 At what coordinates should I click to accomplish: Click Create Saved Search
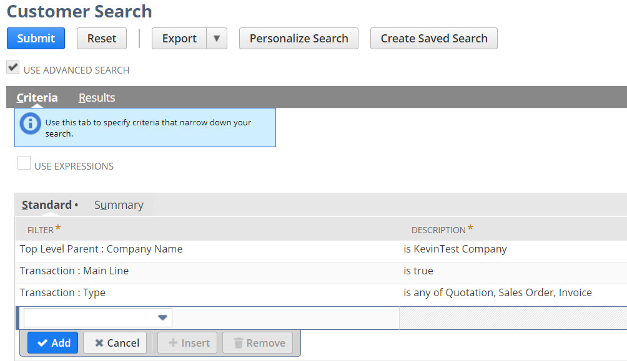[433, 38]
